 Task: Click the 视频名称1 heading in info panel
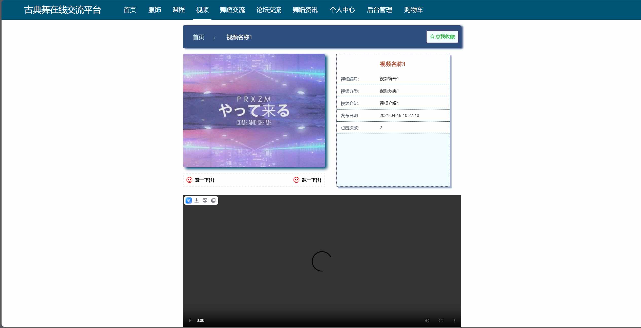(393, 64)
